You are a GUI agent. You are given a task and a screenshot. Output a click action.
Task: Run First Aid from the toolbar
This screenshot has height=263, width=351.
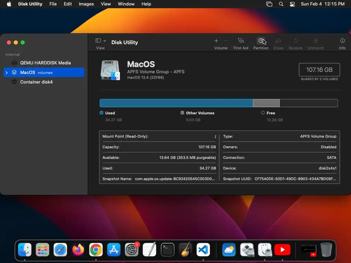241,41
